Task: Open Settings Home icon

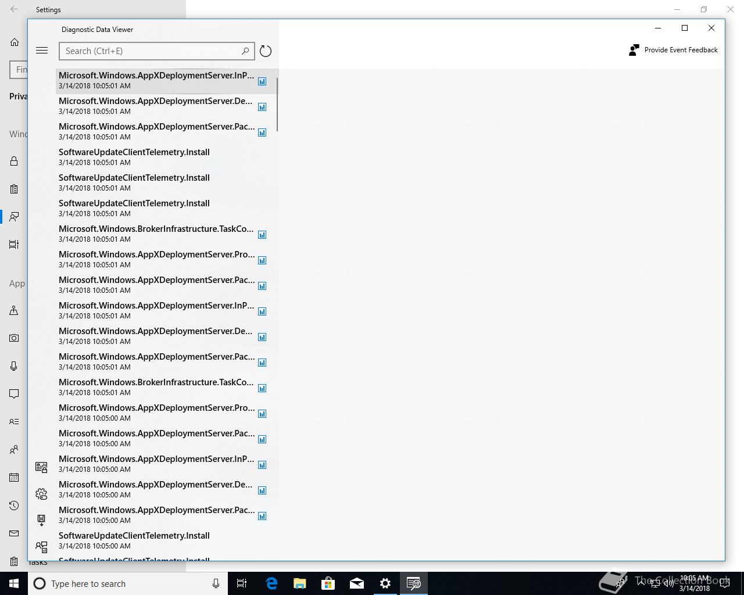Action: tap(15, 42)
